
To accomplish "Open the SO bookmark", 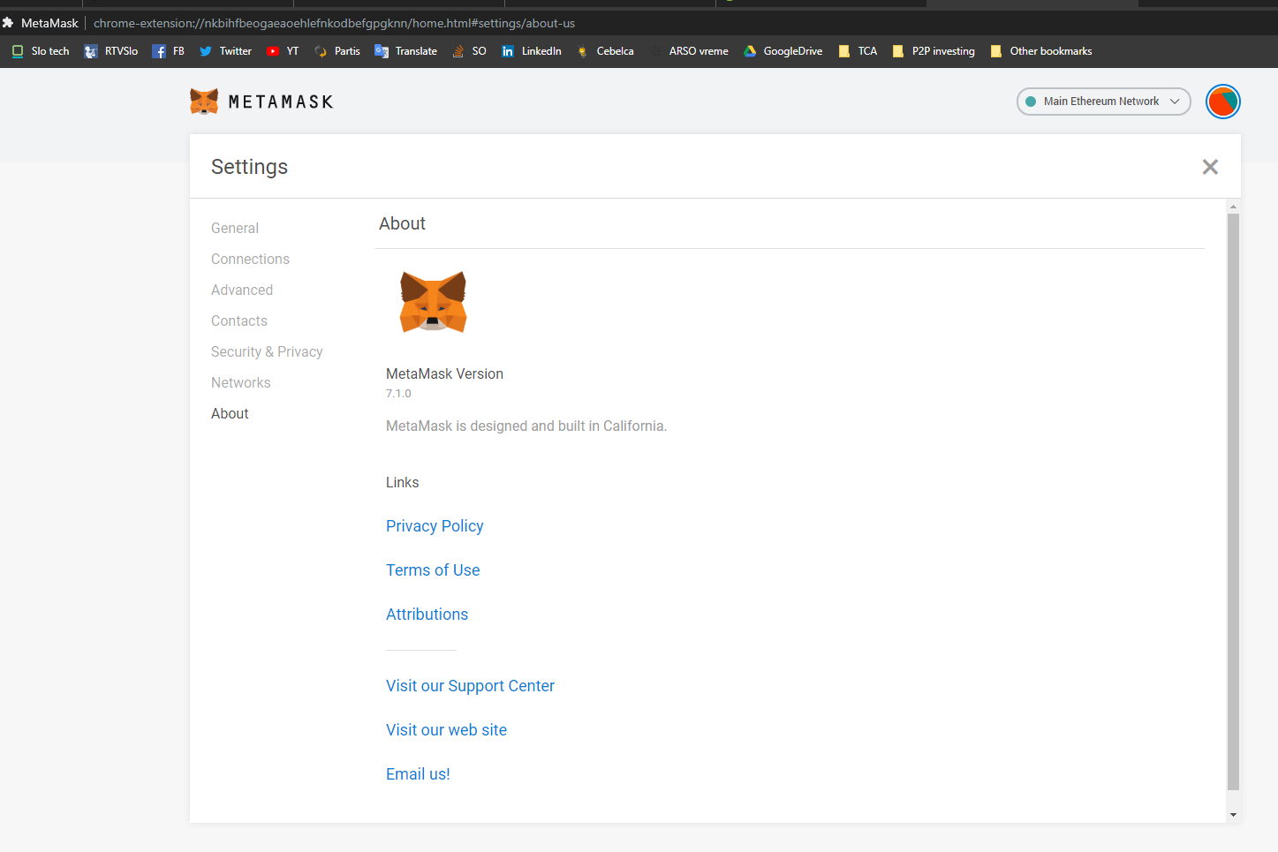I will 469,51.
